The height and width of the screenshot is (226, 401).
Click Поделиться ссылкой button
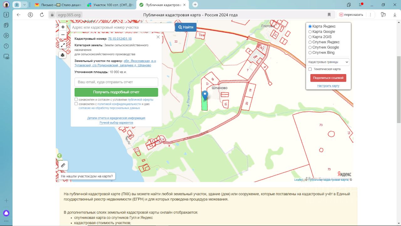click(x=328, y=78)
